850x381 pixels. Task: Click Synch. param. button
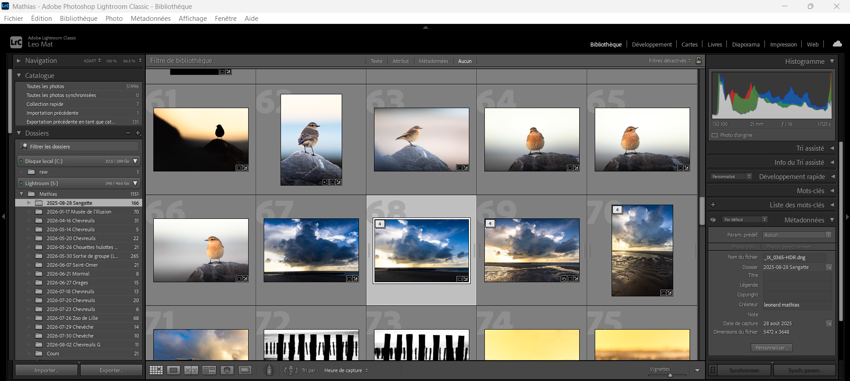pyautogui.click(x=804, y=370)
